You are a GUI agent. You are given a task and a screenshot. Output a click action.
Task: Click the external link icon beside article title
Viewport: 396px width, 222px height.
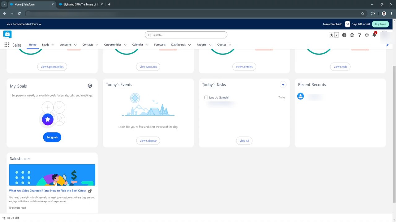[90, 191]
